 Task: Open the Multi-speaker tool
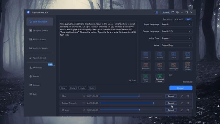pos(188,66)
